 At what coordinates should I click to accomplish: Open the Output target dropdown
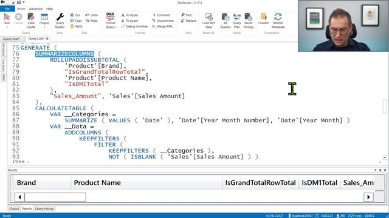[44, 27]
